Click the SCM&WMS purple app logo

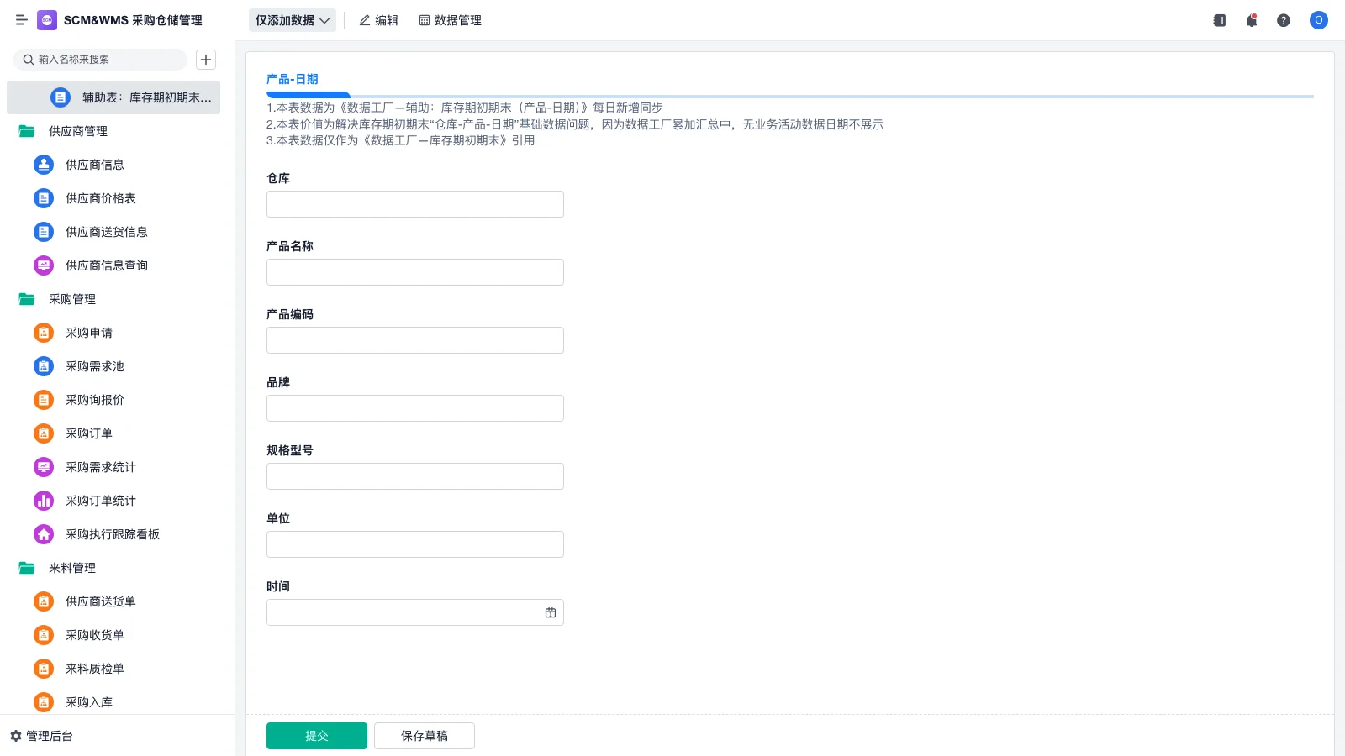pos(47,20)
